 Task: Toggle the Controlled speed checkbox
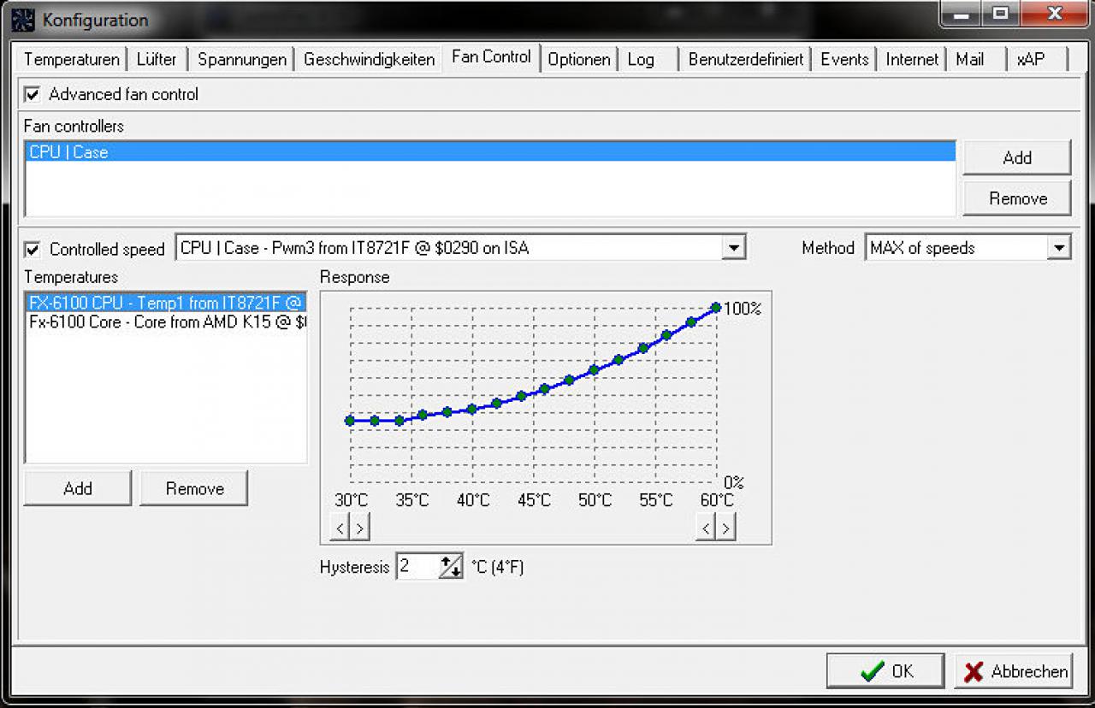(x=33, y=249)
